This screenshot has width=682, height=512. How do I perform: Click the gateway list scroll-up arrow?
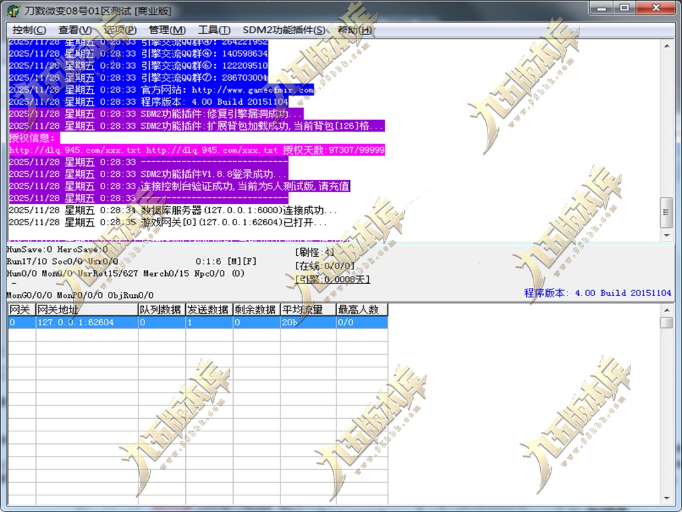[667, 310]
